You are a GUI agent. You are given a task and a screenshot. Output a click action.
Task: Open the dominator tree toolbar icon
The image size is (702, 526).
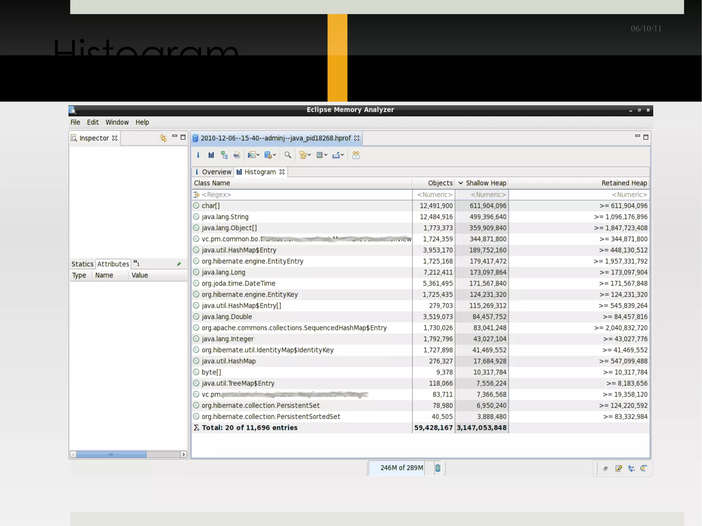click(x=224, y=155)
